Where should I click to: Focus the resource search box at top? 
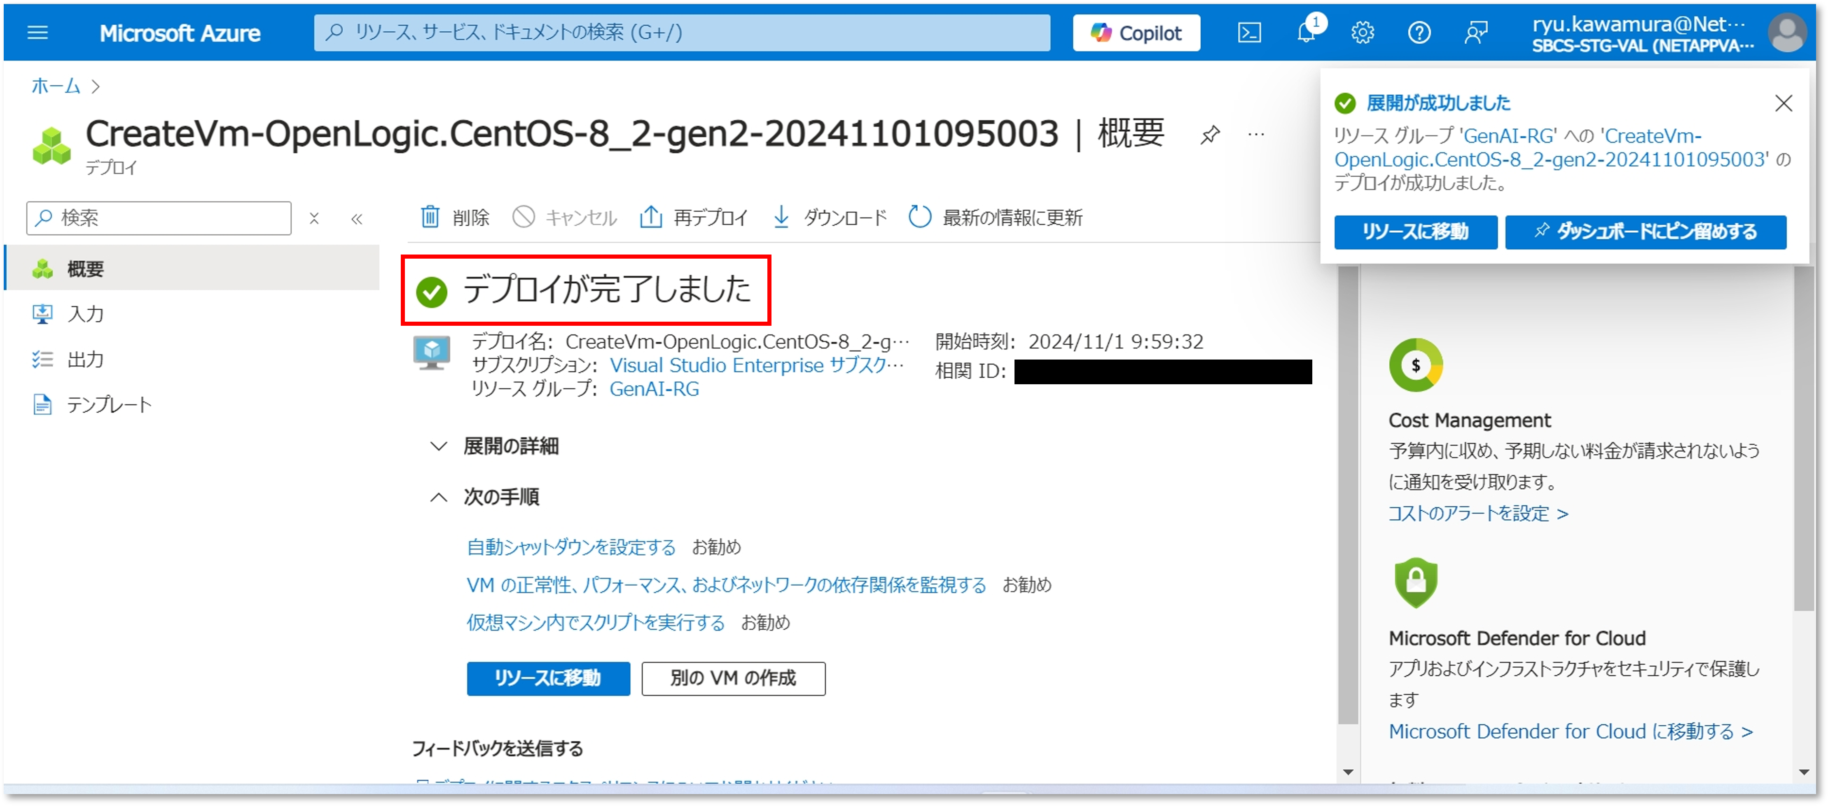coord(681,33)
